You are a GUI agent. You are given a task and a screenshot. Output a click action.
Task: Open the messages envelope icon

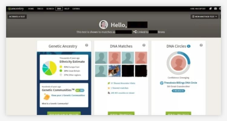[x=215, y=9]
